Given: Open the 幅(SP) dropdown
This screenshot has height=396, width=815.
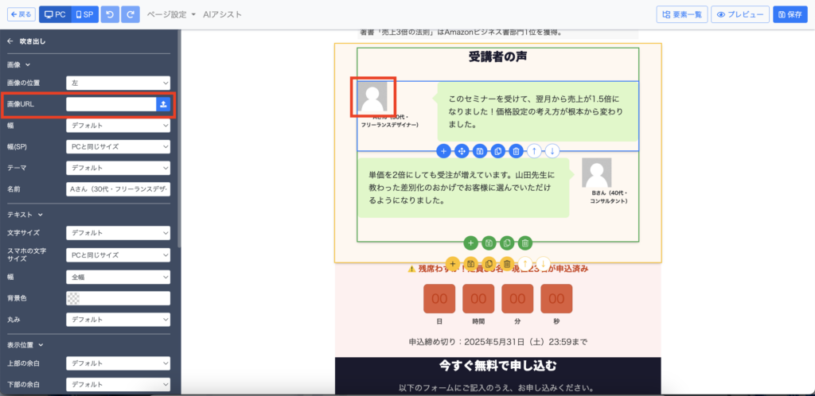Looking at the screenshot, I should point(118,147).
